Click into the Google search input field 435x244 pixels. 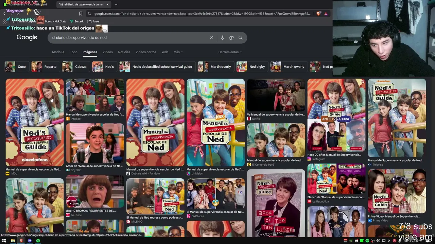129,38
